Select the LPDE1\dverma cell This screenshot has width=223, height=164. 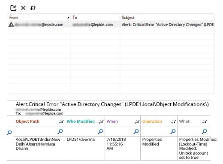coord(85,148)
